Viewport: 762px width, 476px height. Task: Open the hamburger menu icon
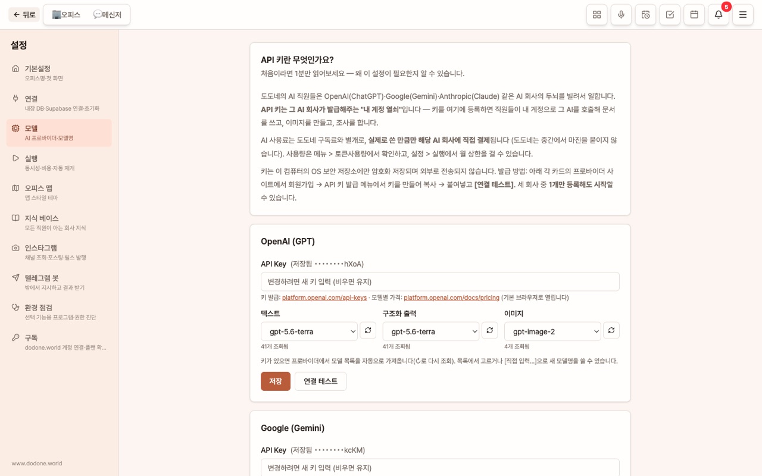(743, 15)
